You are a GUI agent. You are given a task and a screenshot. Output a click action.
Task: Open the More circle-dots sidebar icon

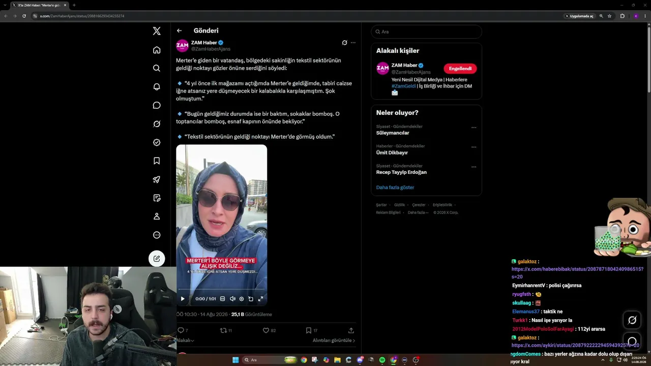[157, 235]
